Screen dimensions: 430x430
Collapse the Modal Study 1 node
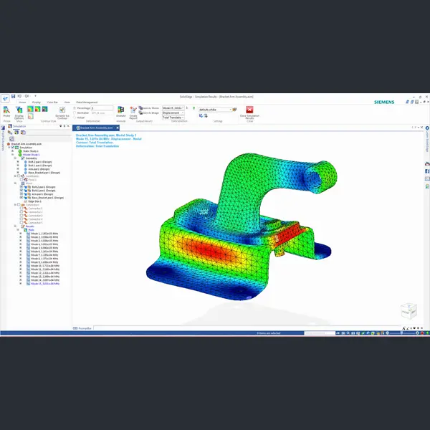pos(12,155)
